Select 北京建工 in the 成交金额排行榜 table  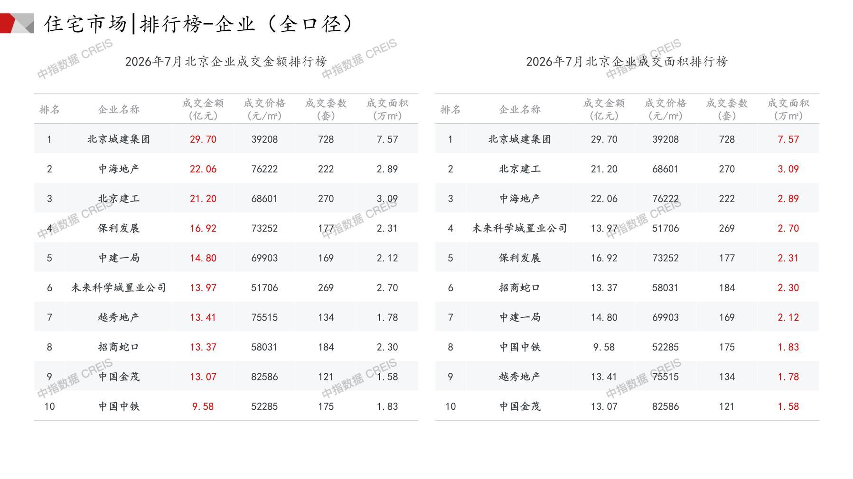point(119,199)
